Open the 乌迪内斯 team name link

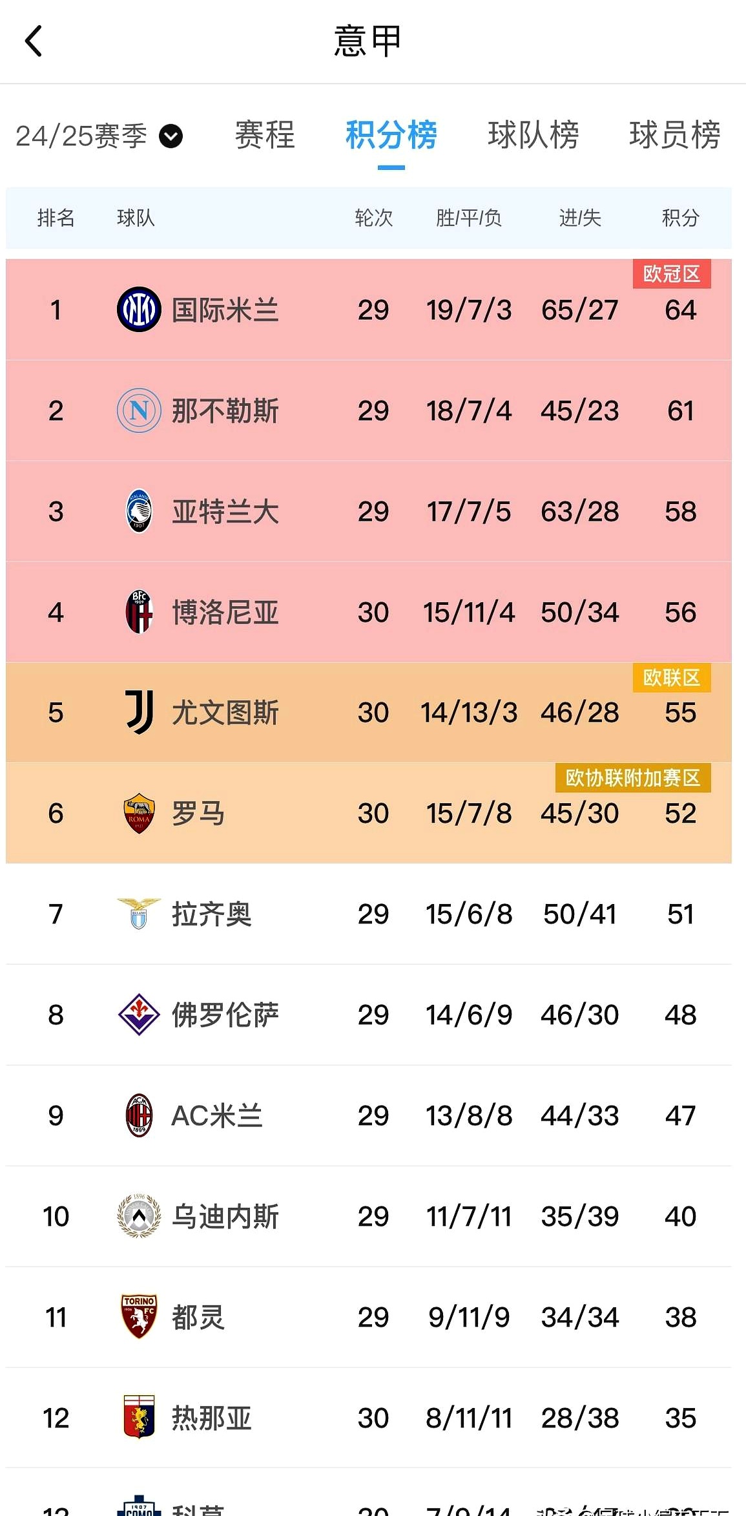(x=225, y=1216)
